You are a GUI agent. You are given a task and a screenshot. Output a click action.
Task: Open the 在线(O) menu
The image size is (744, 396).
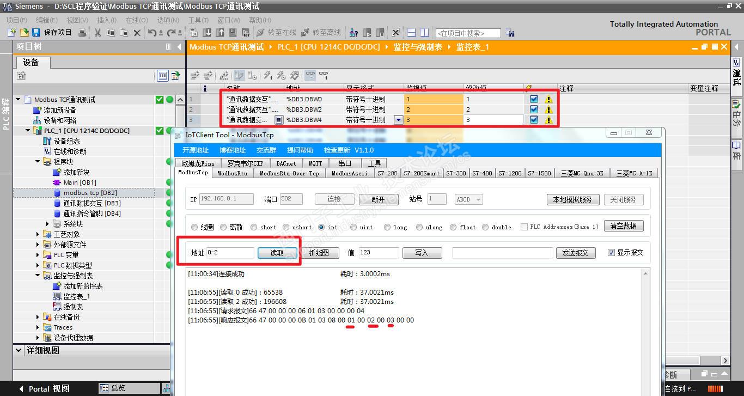tap(137, 20)
